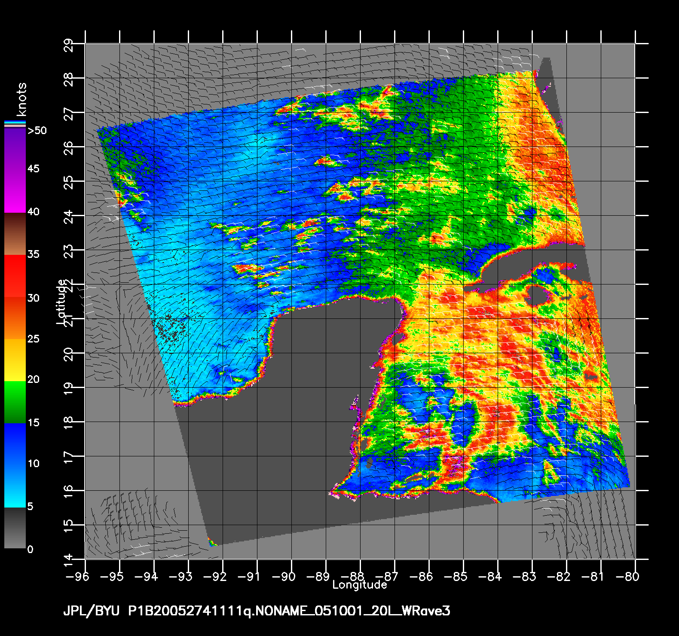Click the latitude tick label '29'

(x=69, y=45)
